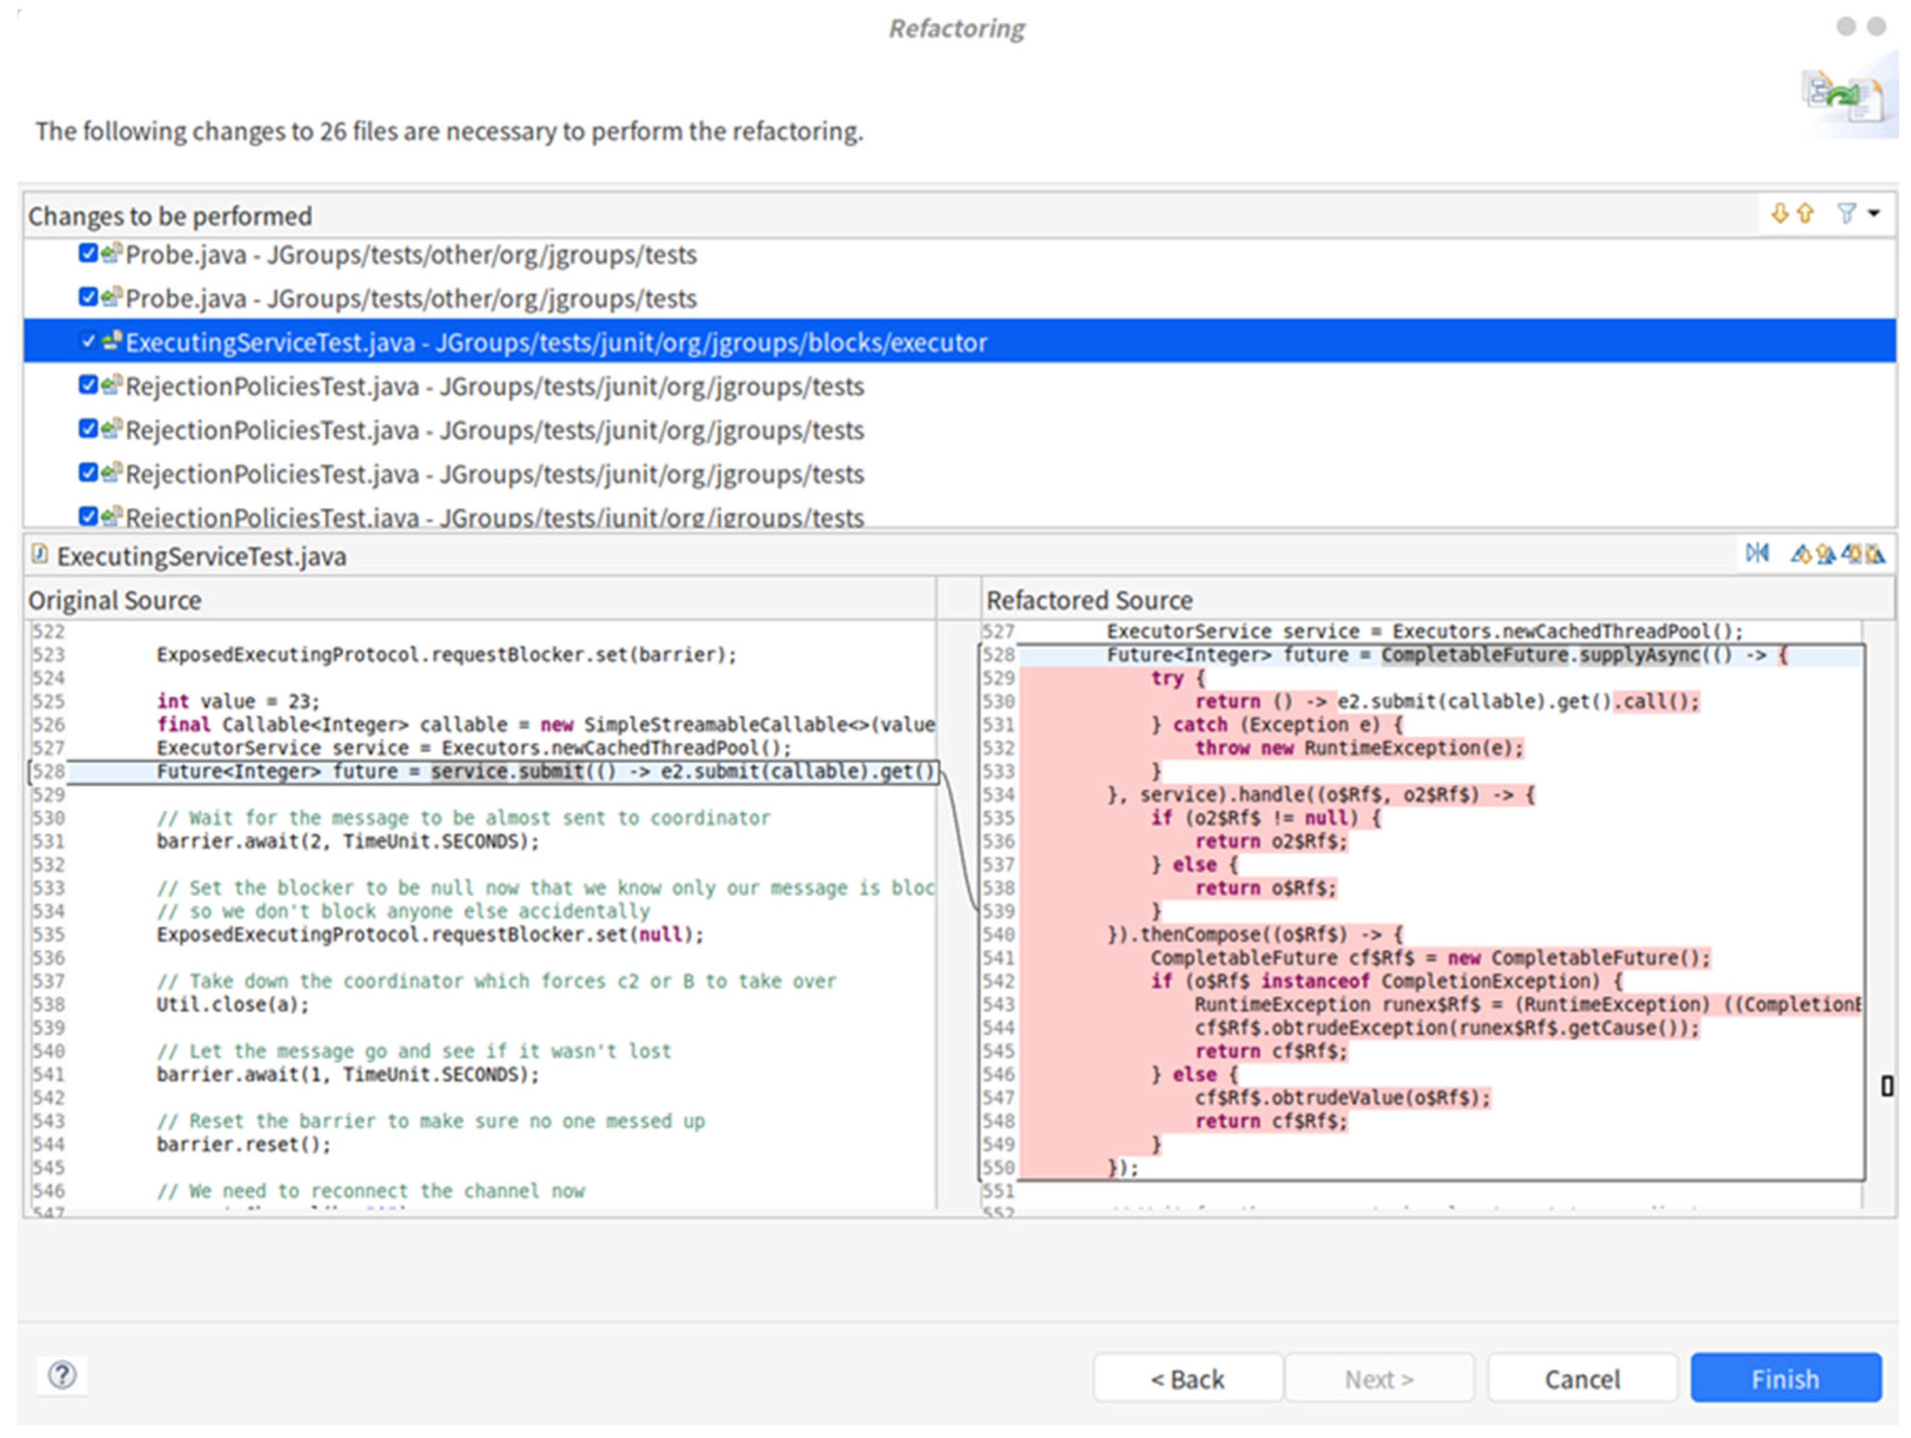Screen dimensions: 1911x1438
Task: Go to previous difference in compare toolbar
Action: pyautogui.click(x=1826, y=554)
